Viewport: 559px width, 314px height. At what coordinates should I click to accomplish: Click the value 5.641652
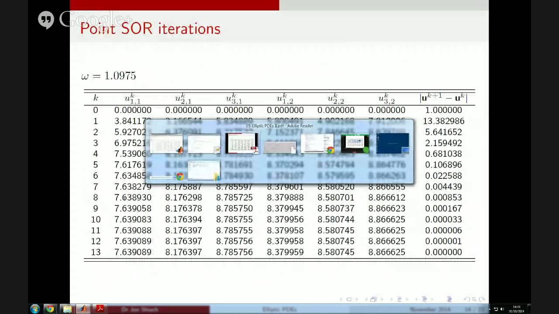pos(443,132)
